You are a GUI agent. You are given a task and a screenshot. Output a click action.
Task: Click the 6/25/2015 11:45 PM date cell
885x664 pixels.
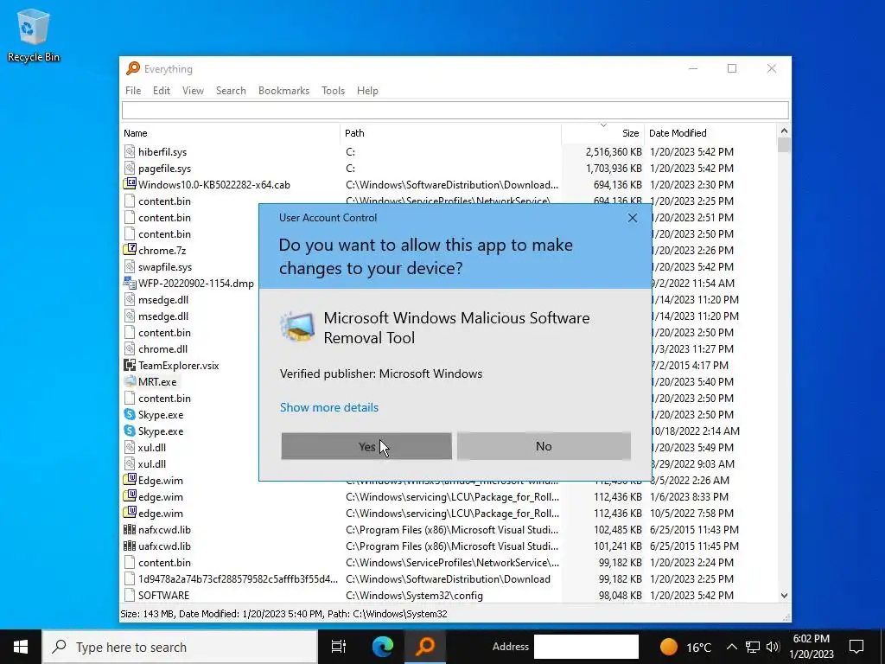(x=694, y=546)
